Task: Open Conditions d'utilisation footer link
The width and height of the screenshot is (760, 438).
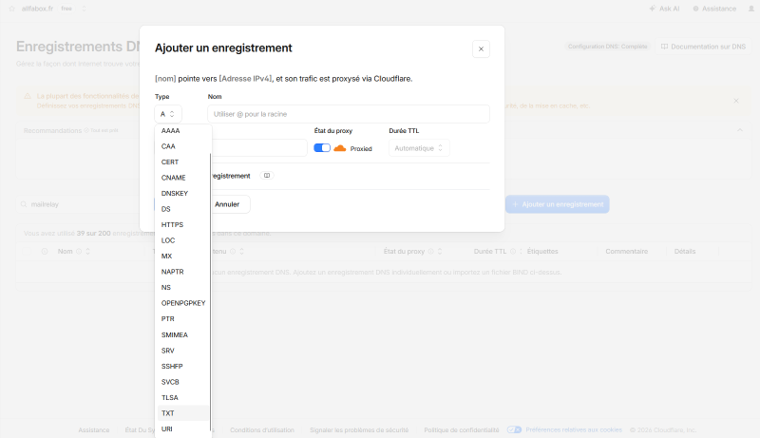Action: 262,429
